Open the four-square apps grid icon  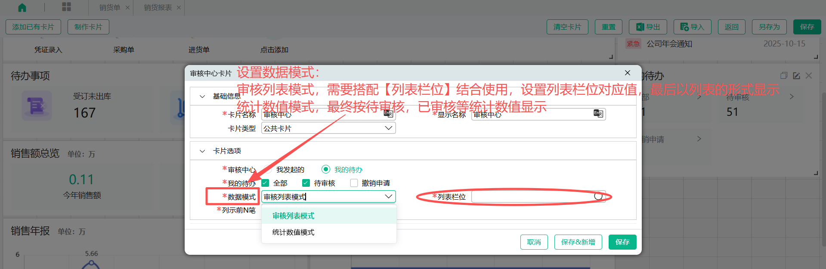pyautogui.click(x=66, y=7)
